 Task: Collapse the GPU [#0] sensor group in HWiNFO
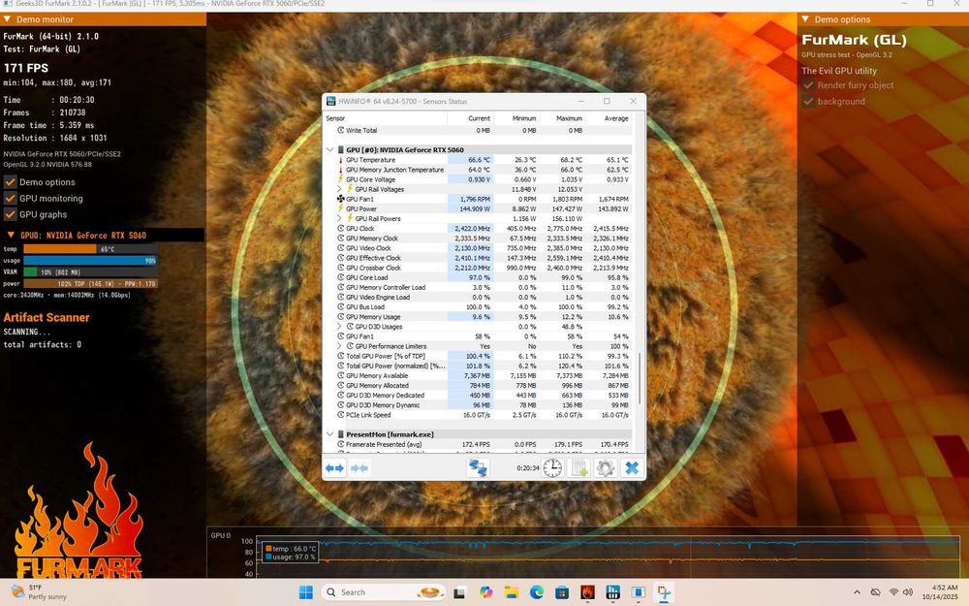(x=330, y=149)
